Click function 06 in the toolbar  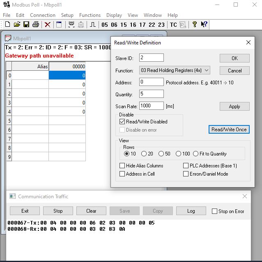coord(114,25)
